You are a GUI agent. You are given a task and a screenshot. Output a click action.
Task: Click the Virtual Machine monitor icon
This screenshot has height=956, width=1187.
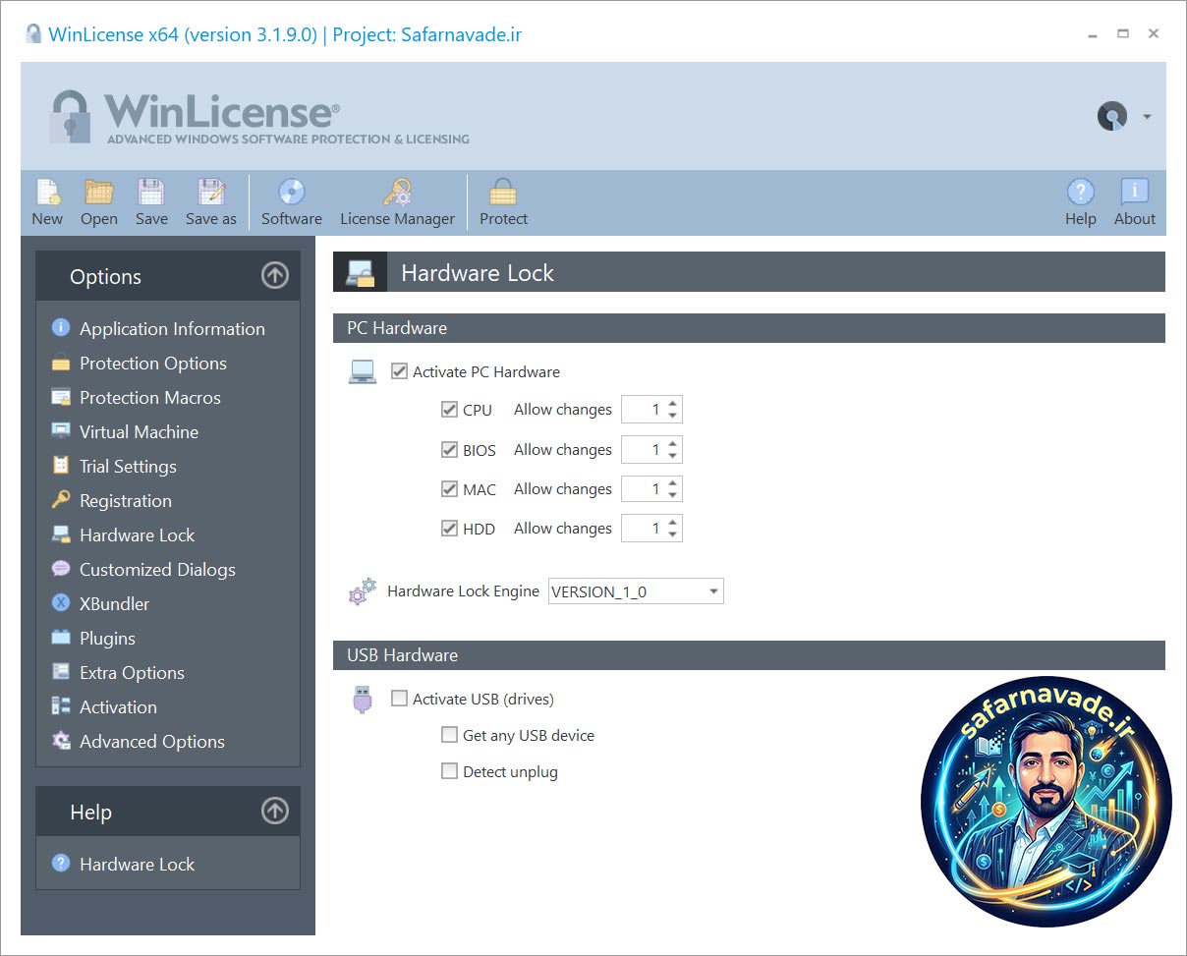pos(61,431)
